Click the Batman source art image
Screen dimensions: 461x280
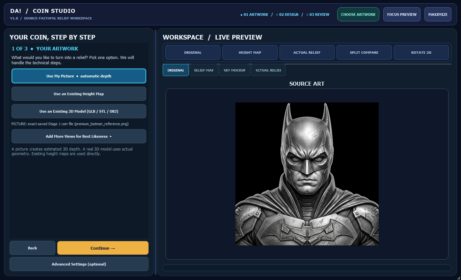(x=307, y=174)
